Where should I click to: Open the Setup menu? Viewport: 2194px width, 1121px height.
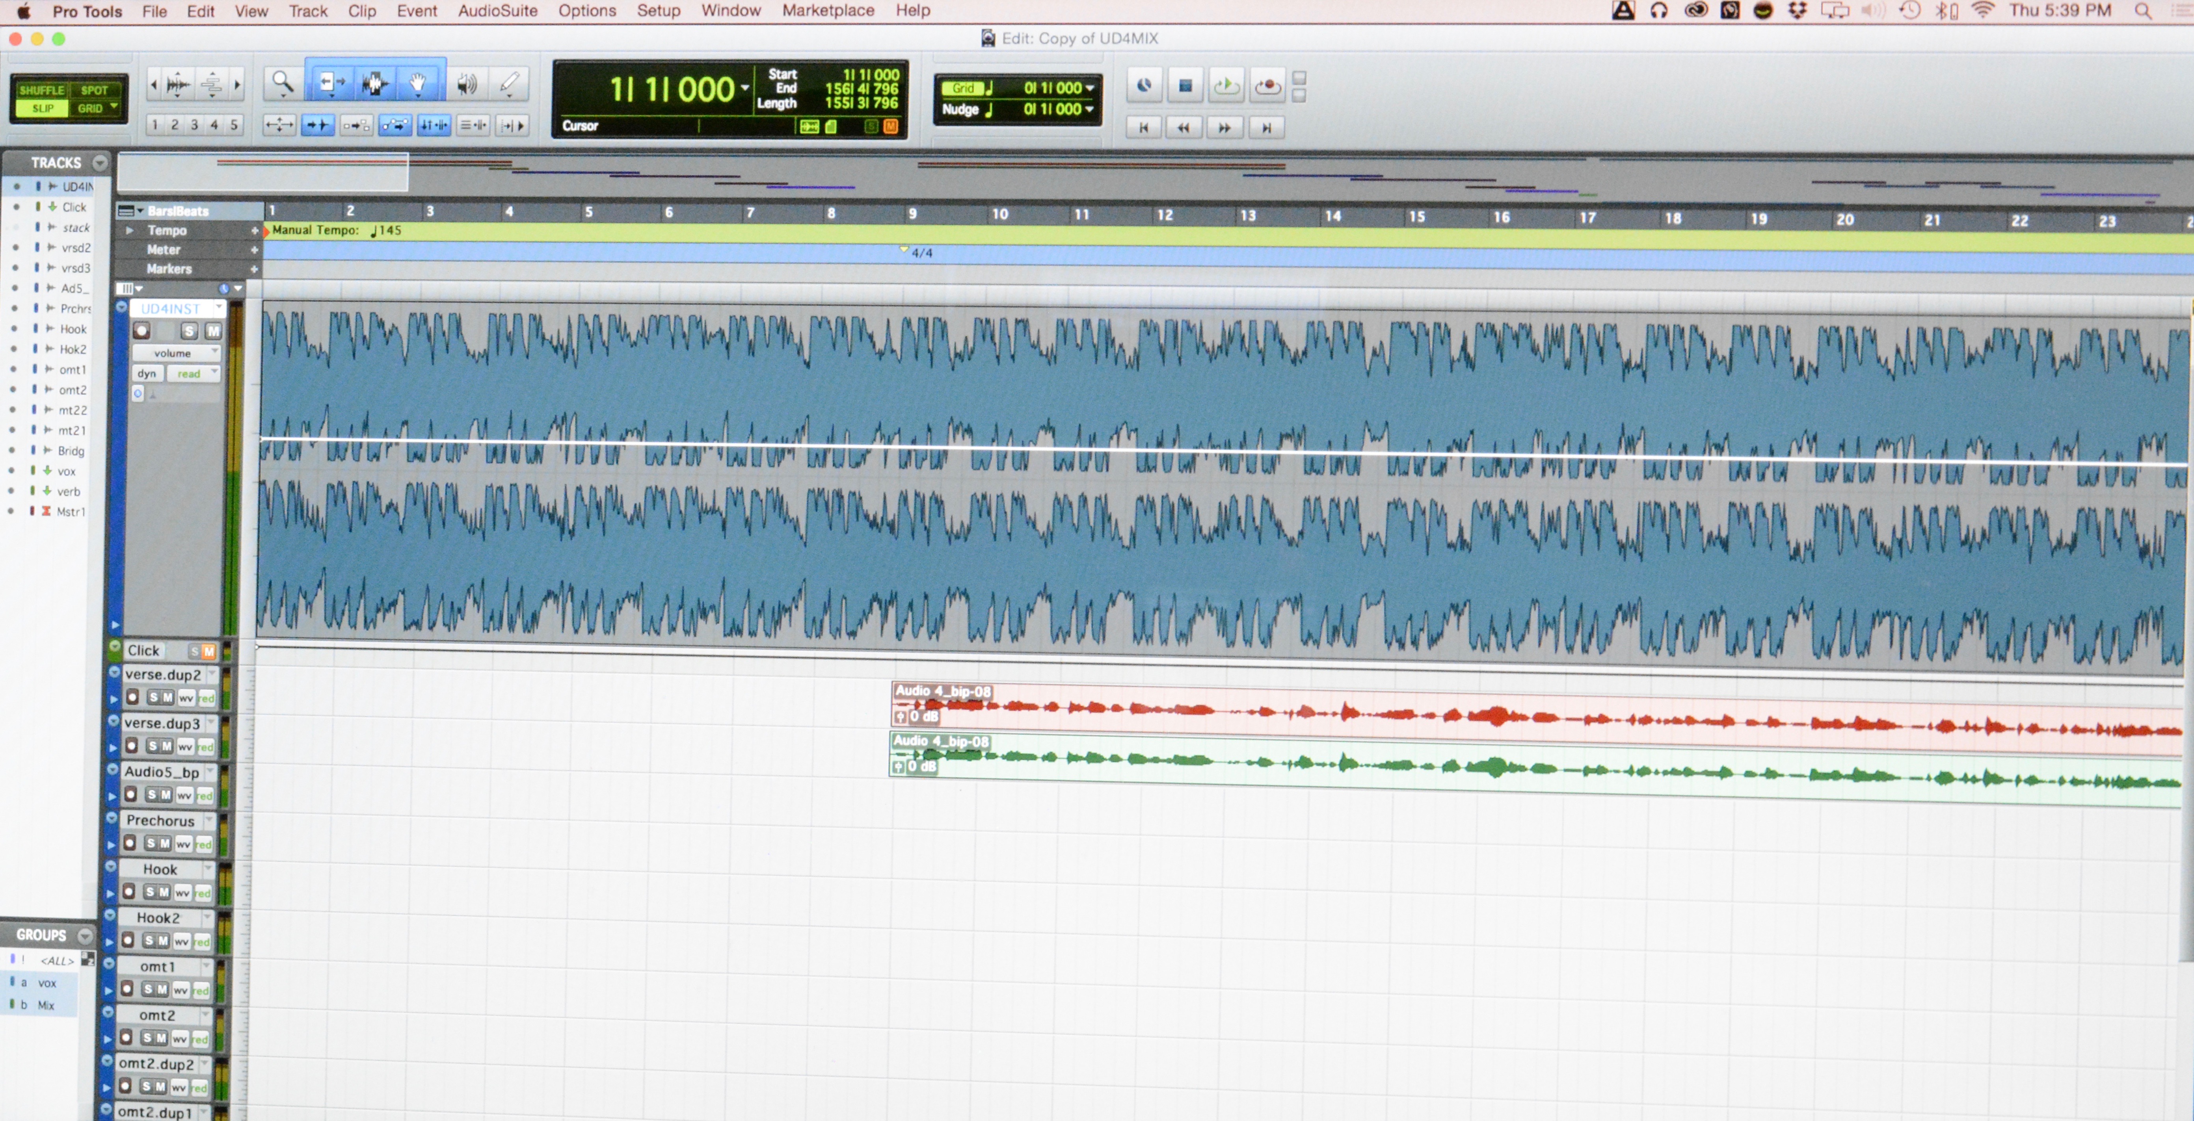(659, 11)
